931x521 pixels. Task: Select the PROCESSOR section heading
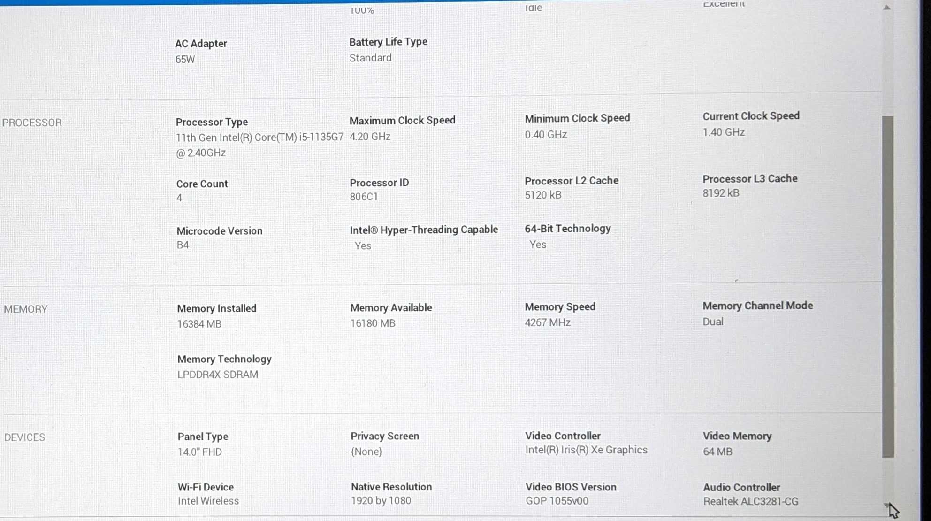(32, 123)
